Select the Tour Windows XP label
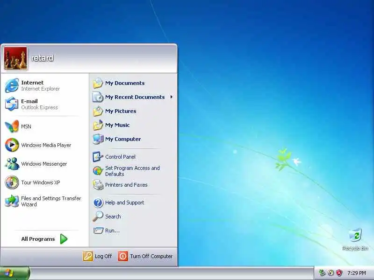 (x=41, y=182)
